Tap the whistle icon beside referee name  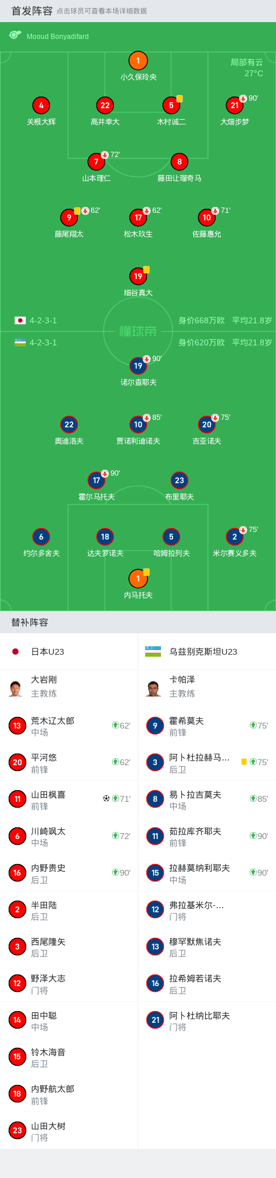tap(15, 35)
